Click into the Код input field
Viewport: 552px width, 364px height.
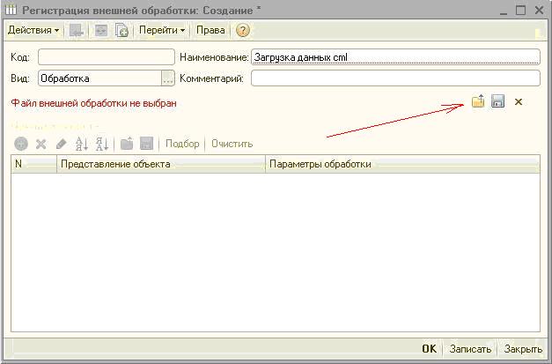pyautogui.click(x=106, y=56)
